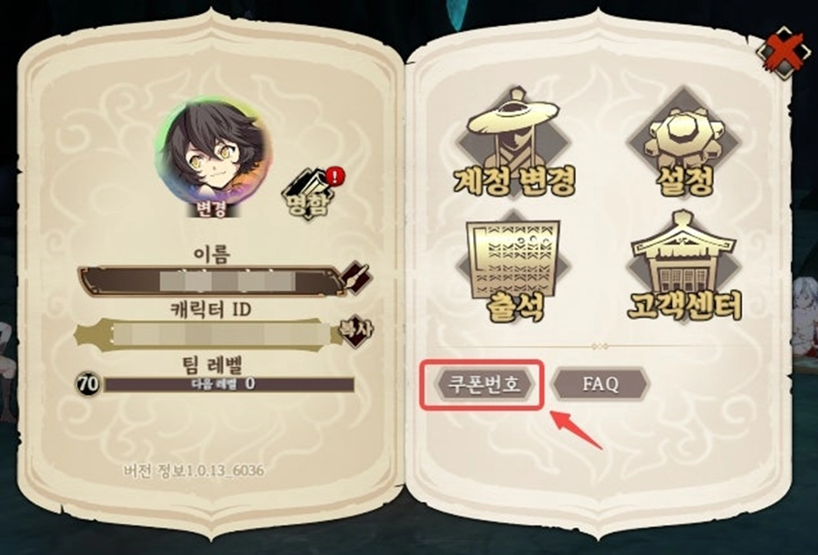The height and width of the screenshot is (555, 818).
Task: Click the quill pen name edit icon
Action: pos(357,278)
